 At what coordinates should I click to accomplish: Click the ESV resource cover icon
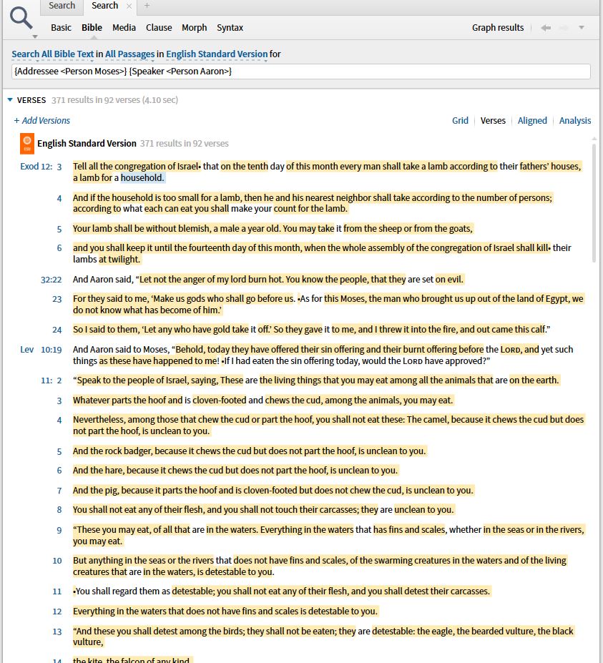click(x=27, y=144)
